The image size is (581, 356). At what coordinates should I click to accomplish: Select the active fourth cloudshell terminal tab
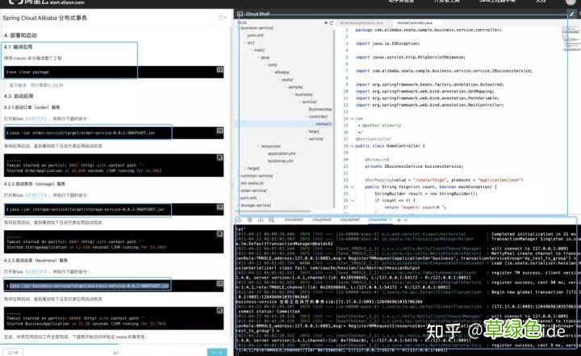pos(378,220)
